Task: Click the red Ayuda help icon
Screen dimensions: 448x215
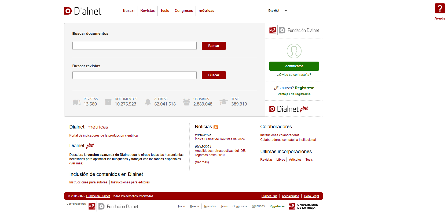Action: (x=440, y=9)
